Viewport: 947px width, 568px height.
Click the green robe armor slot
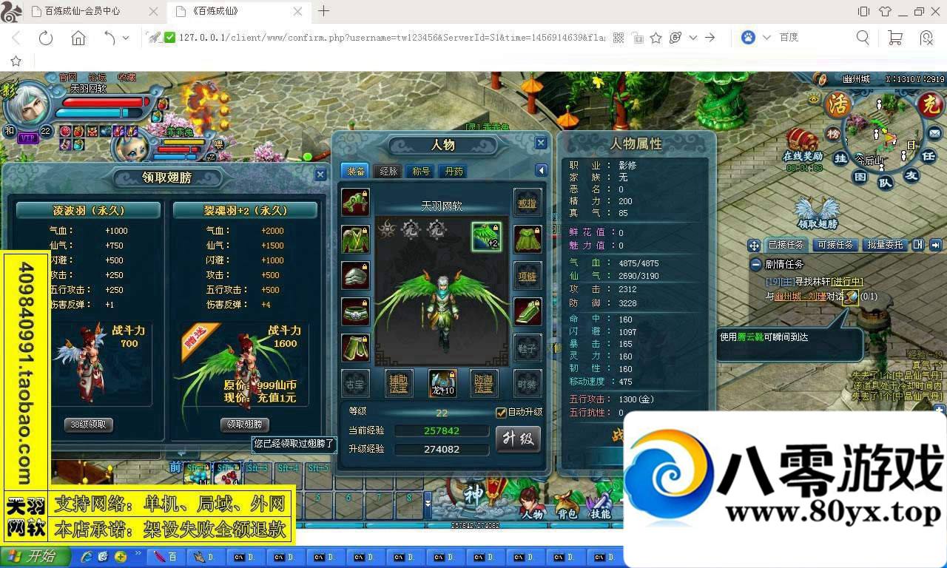click(x=355, y=239)
